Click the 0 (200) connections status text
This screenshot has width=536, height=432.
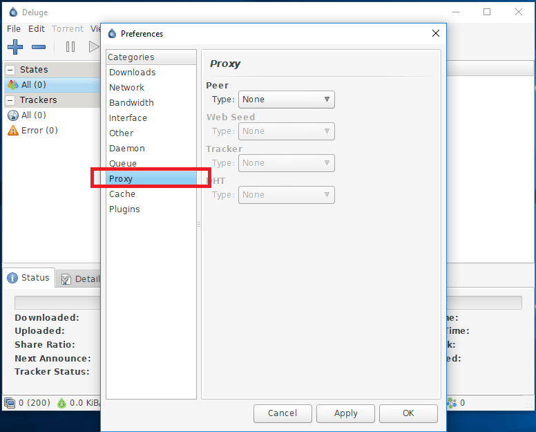point(34,403)
